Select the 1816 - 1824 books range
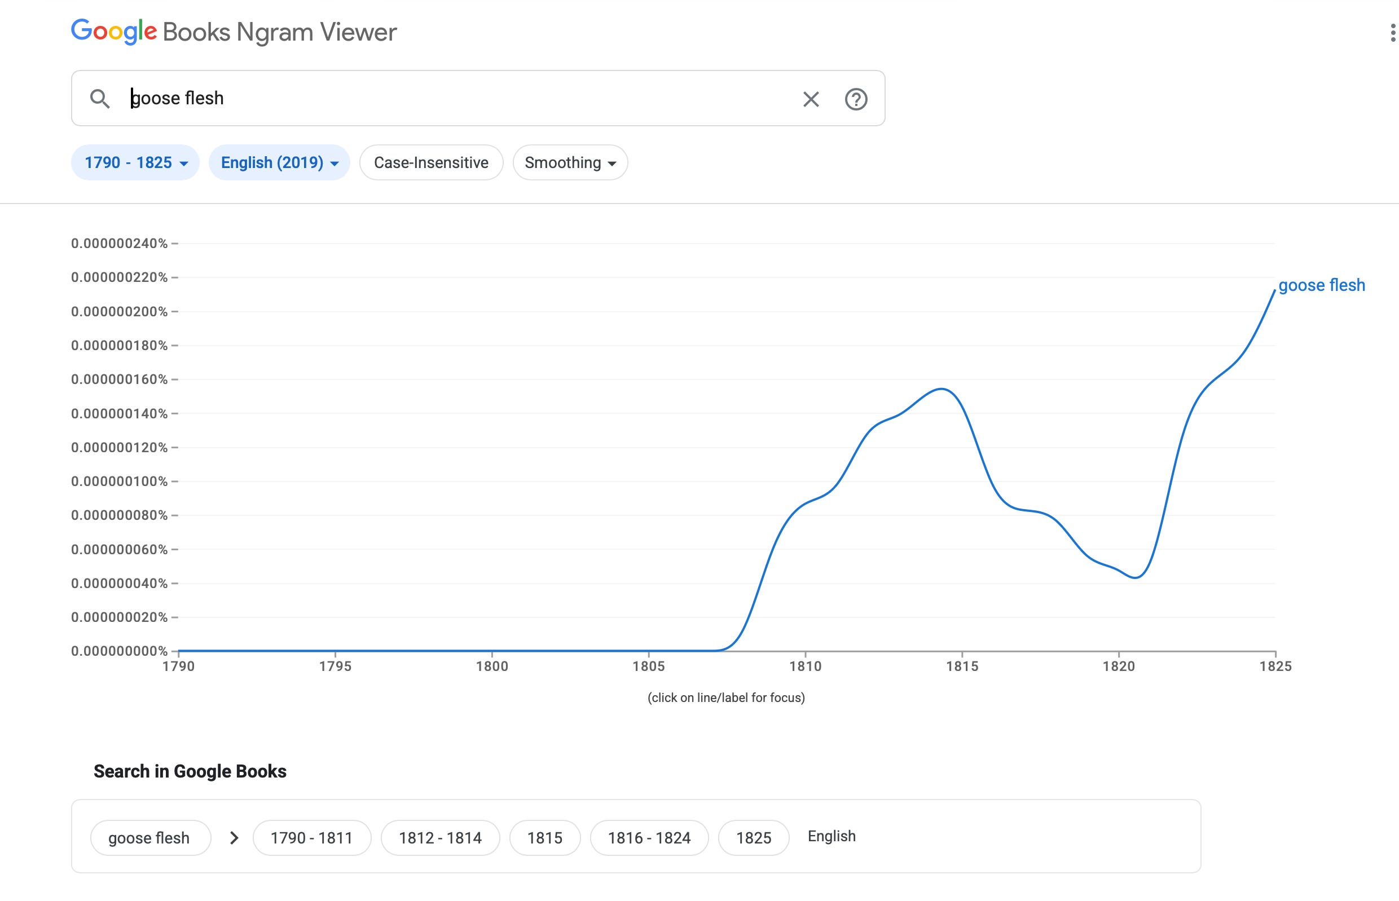1399x901 pixels. tap(649, 838)
